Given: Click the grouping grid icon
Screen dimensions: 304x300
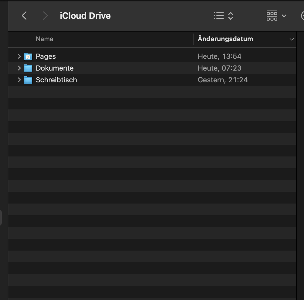Looking at the screenshot, I should pos(272,16).
